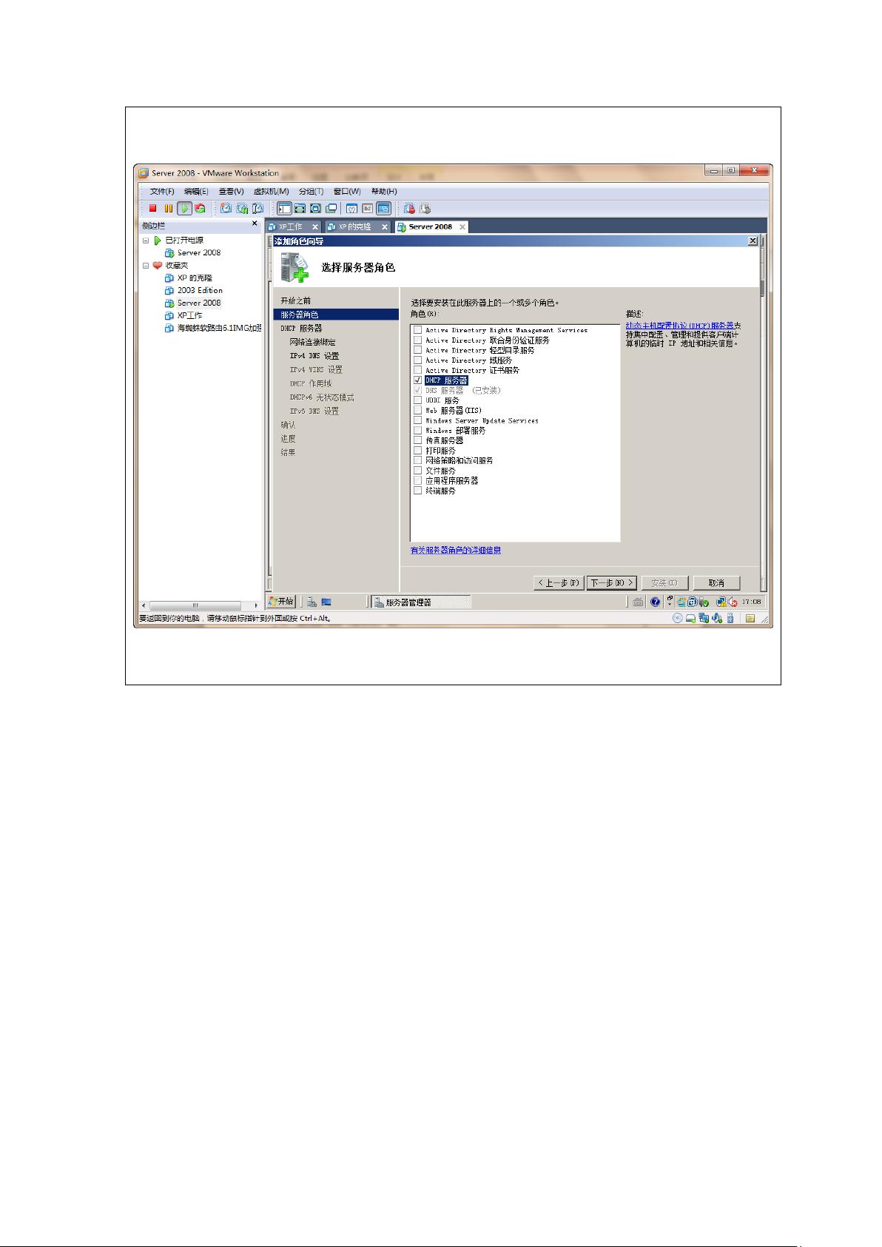Click the Server Manager quick launch icon
882x1247 pixels.
pos(312,602)
